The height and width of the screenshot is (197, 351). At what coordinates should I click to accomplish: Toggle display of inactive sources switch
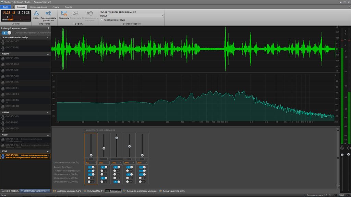click(x=7, y=33)
